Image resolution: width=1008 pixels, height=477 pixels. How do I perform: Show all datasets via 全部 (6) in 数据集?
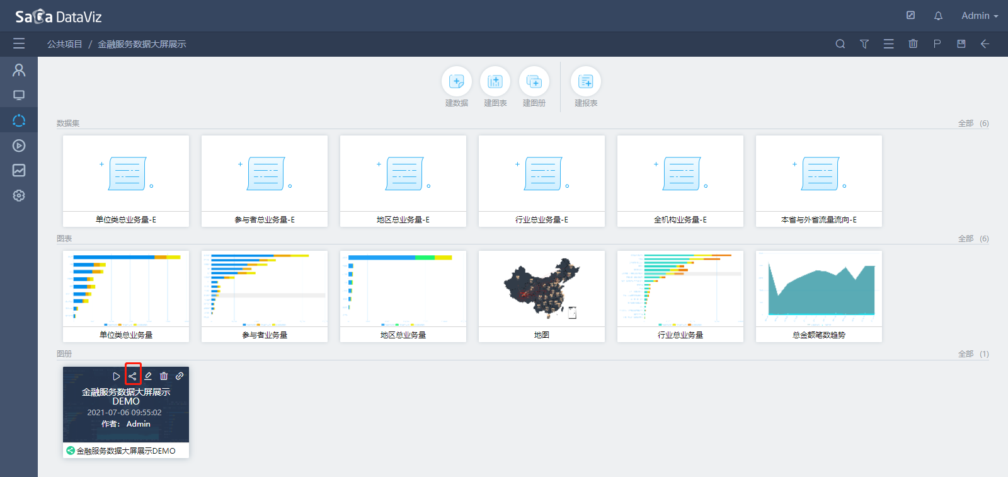[x=973, y=124]
